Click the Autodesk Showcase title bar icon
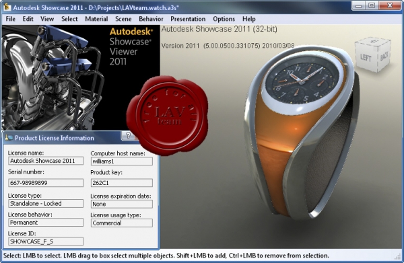The image size is (404, 263). (x=7, y=7)
